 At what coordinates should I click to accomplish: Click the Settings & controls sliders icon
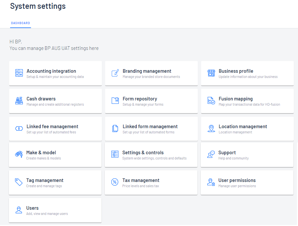click(x=115, y=155)
